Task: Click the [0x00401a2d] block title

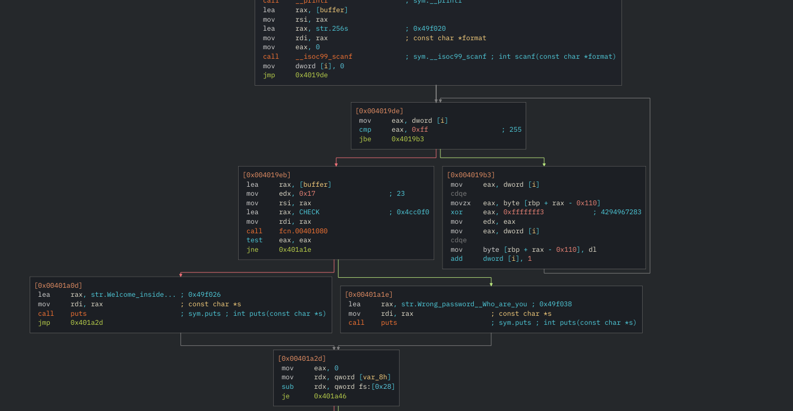Action: (303, 358)
